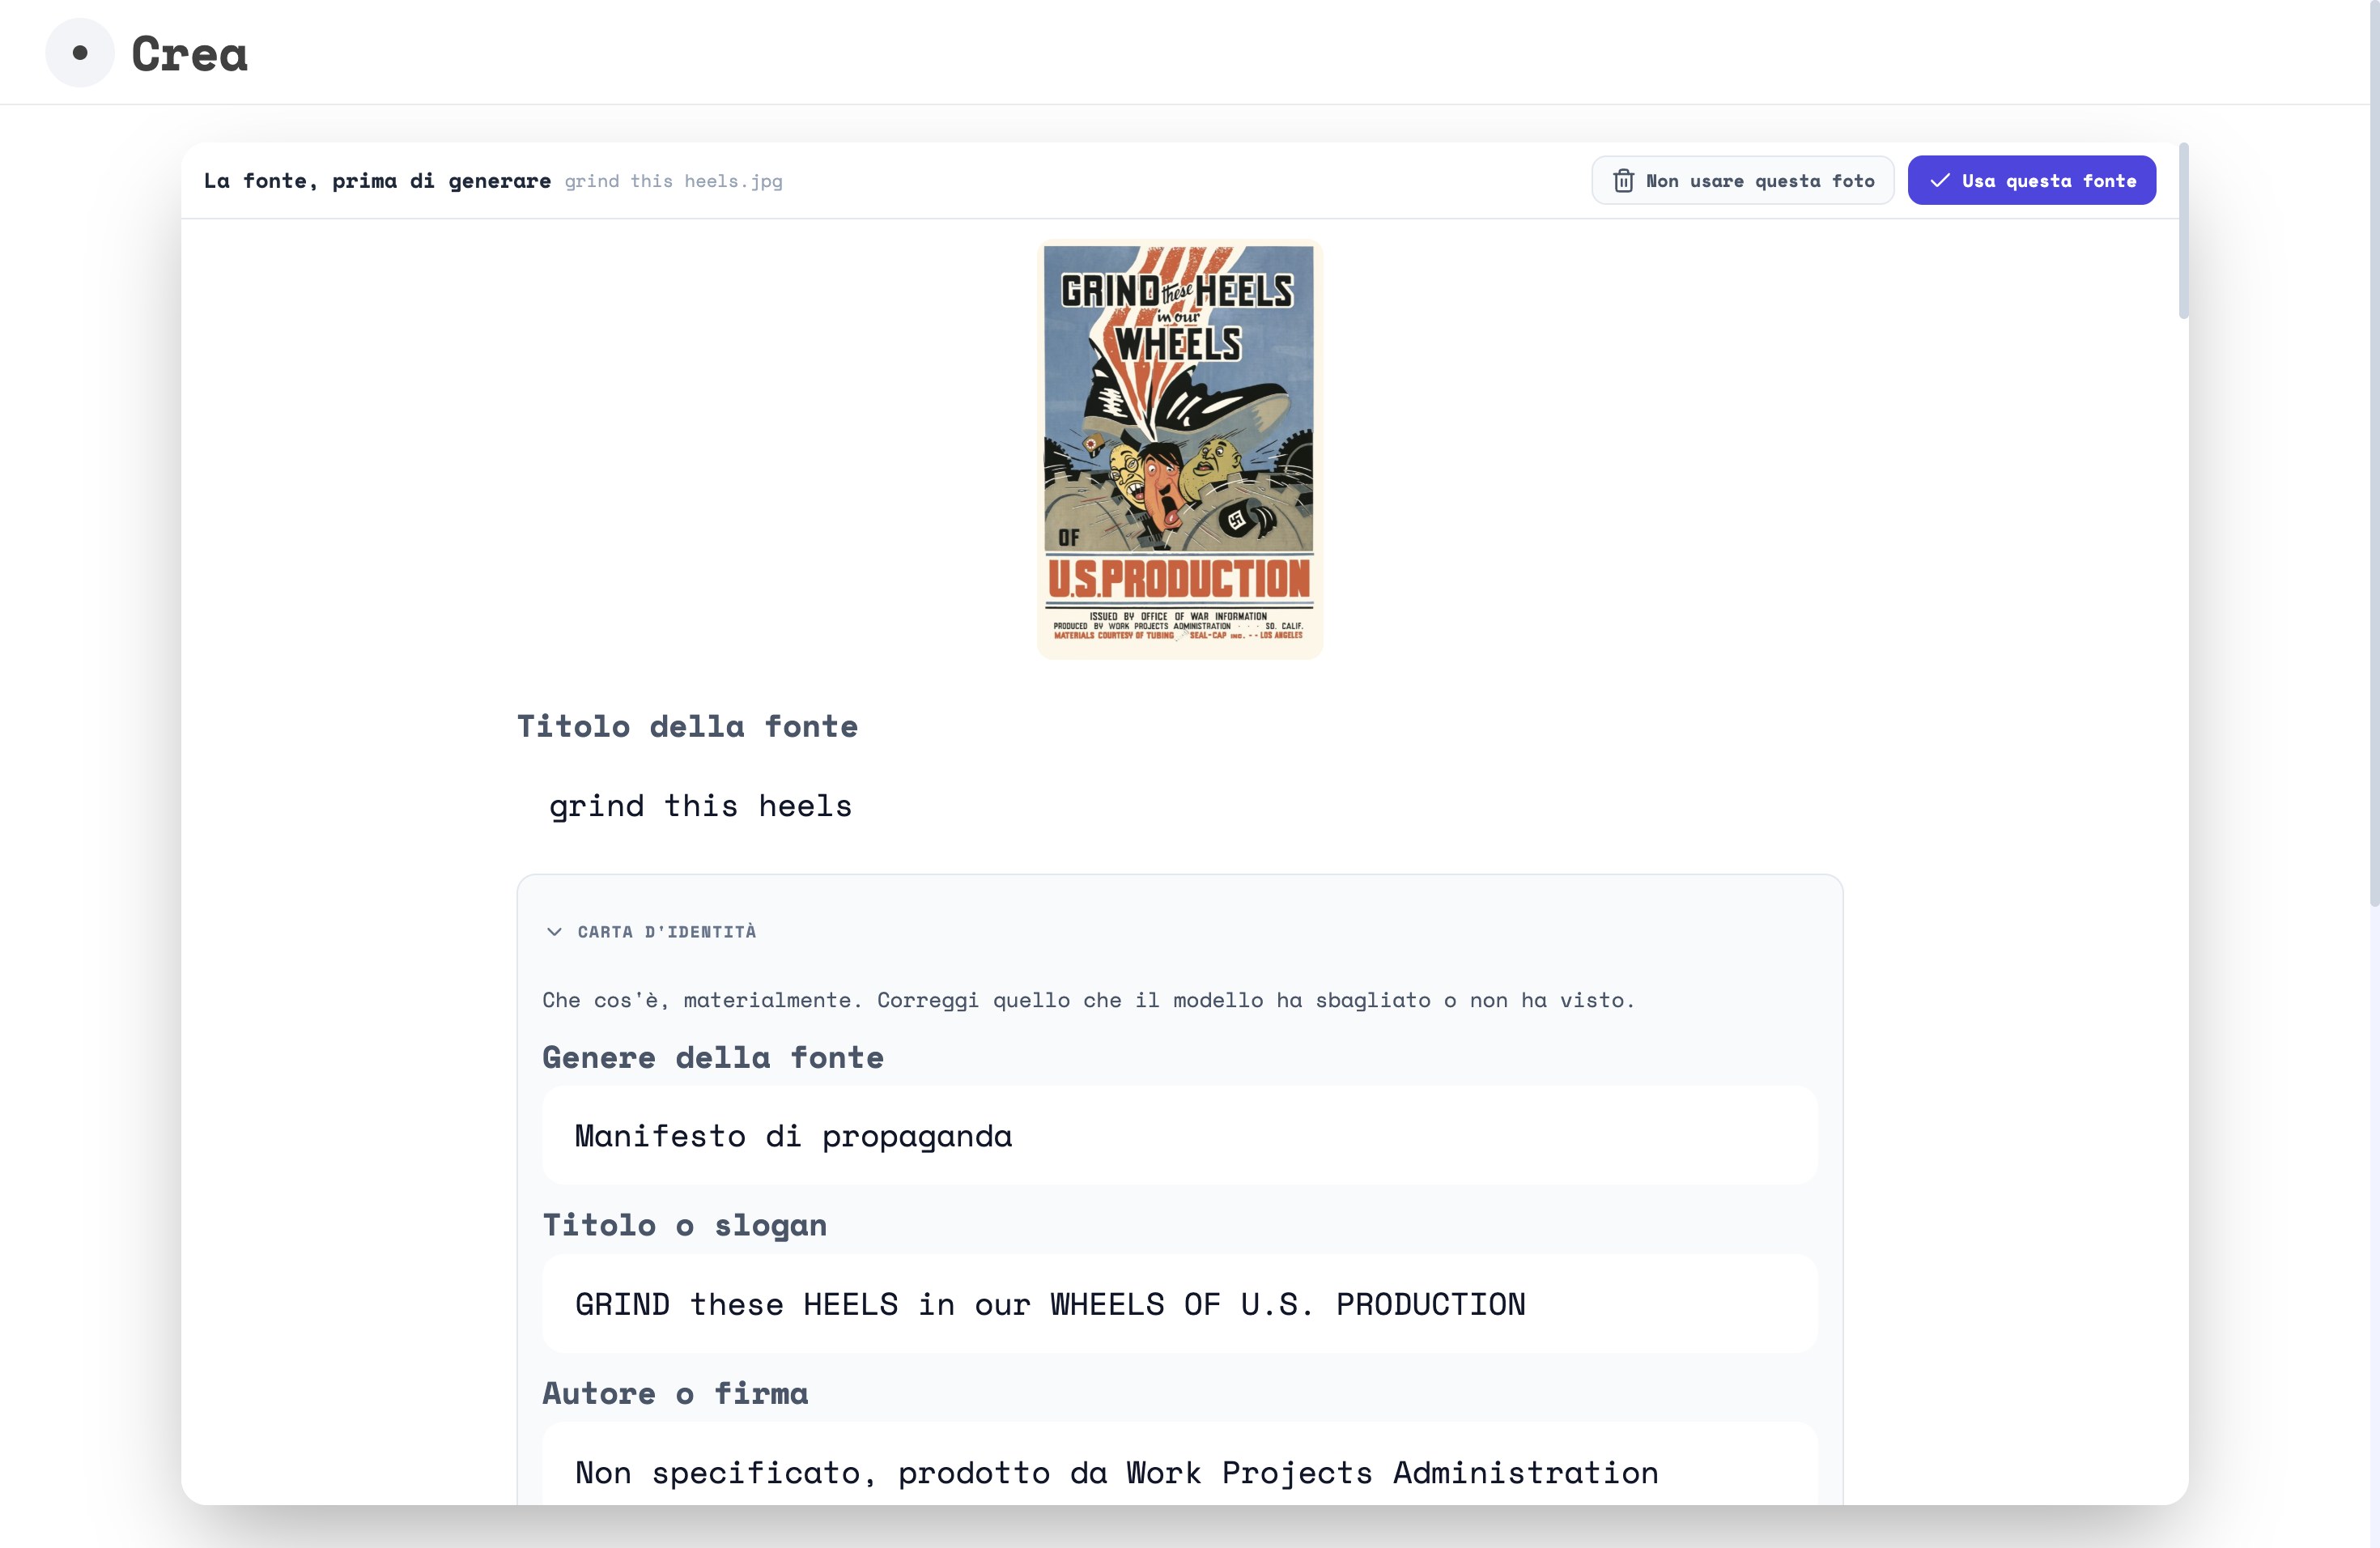Image resolution: width=2380 pixels, height=1548 pixels.
Task: Click the checkmark icon in Usa questa fonte
Action: click(1940, 181)
